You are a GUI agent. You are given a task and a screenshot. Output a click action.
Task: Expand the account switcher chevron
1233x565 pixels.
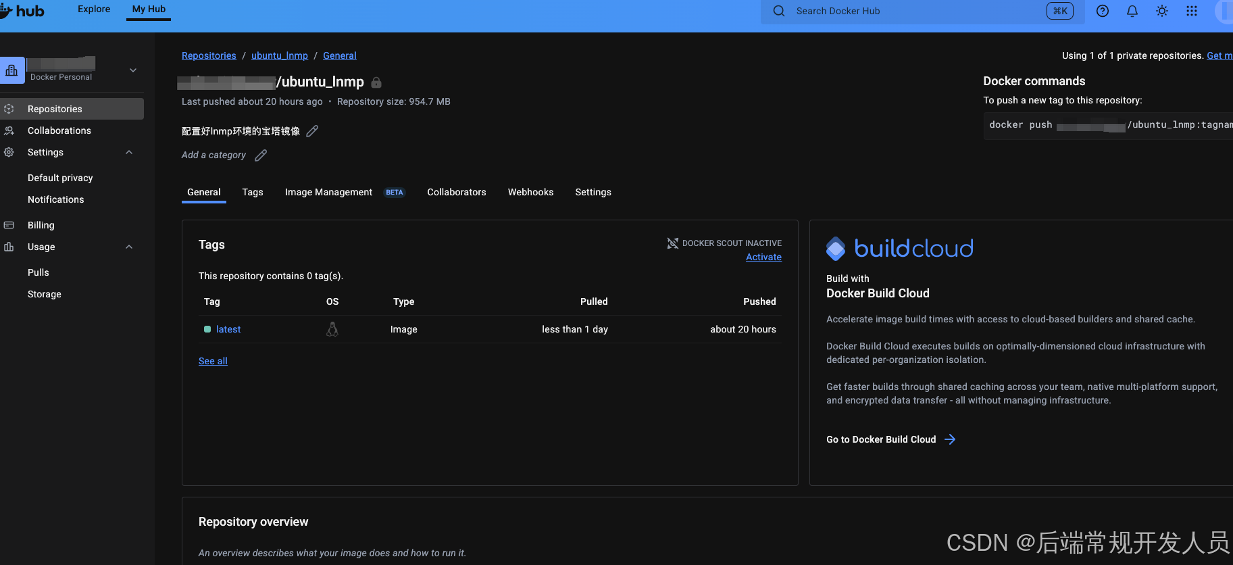click(x=133, y=70)
